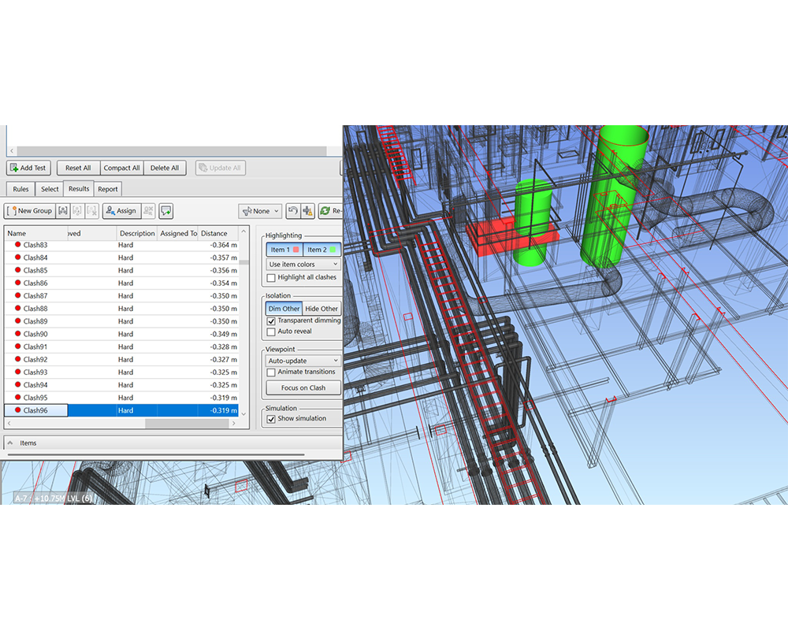Click results list horizontal scroll-left arrow

pos(9,424)
